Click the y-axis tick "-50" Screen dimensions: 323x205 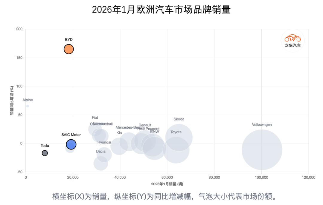point(20,172)
